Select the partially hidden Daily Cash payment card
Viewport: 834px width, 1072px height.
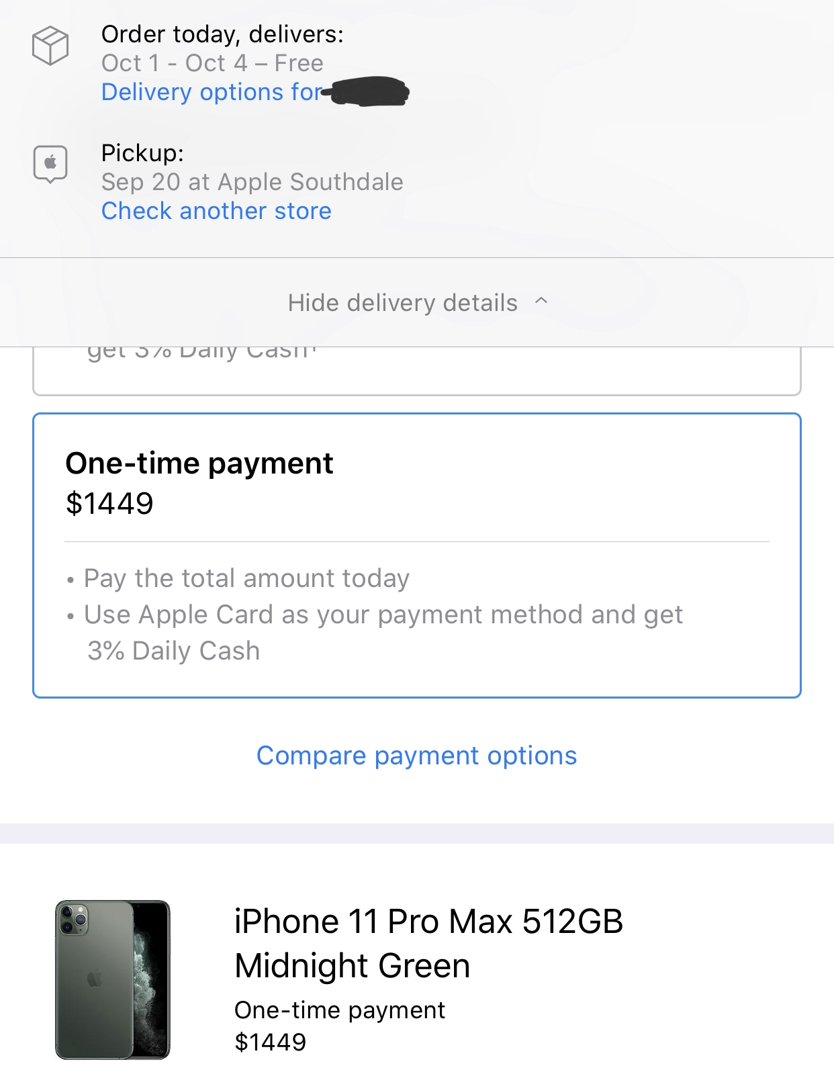coord(417,371)
